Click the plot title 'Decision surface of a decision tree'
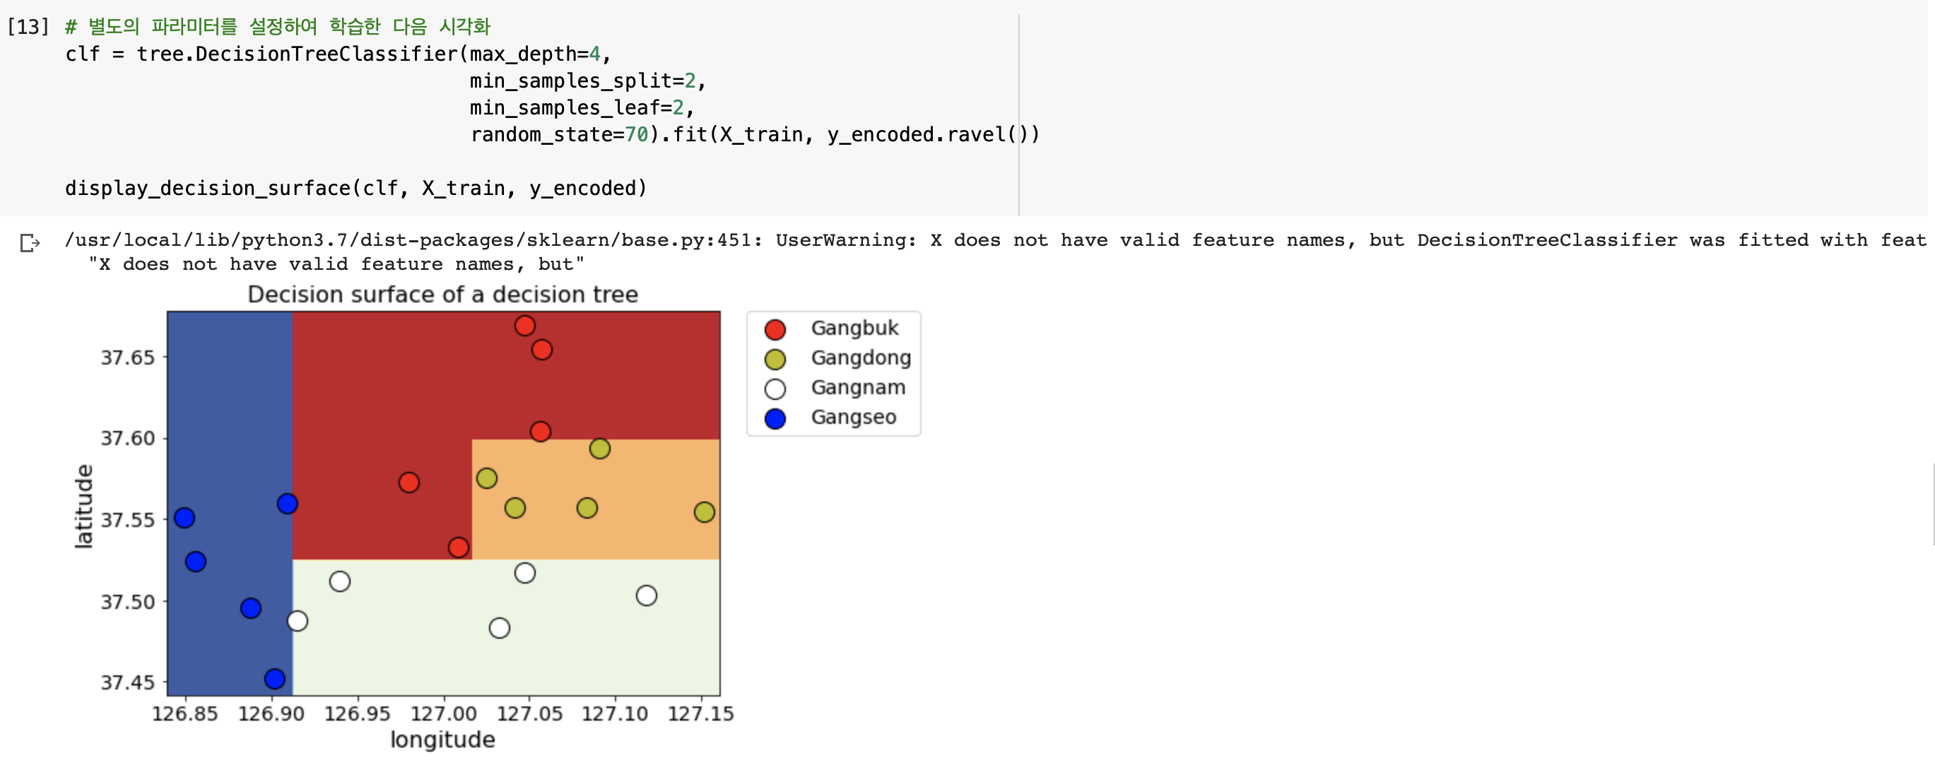1935x763 pixels. 442,295
